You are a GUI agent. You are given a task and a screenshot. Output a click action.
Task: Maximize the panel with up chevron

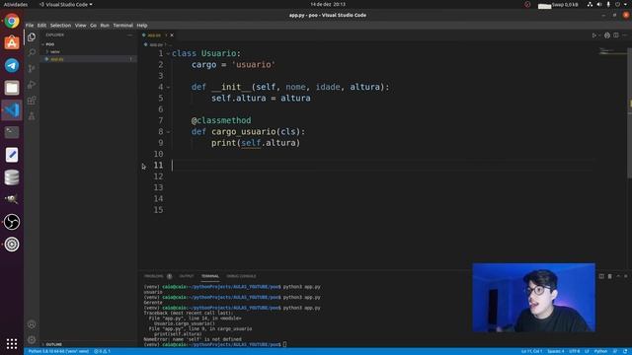(618, 276)
